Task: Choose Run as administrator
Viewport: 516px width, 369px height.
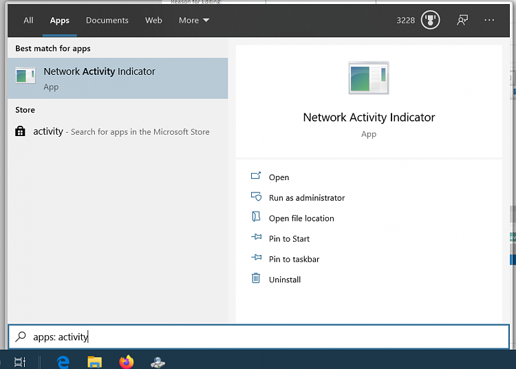Action: click(306, 198)
